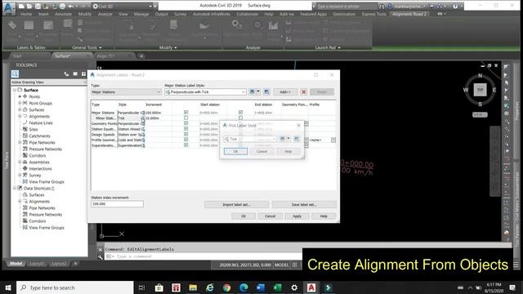Open Annotate ribbon tab
523x294 pixels.
point(64,15)
